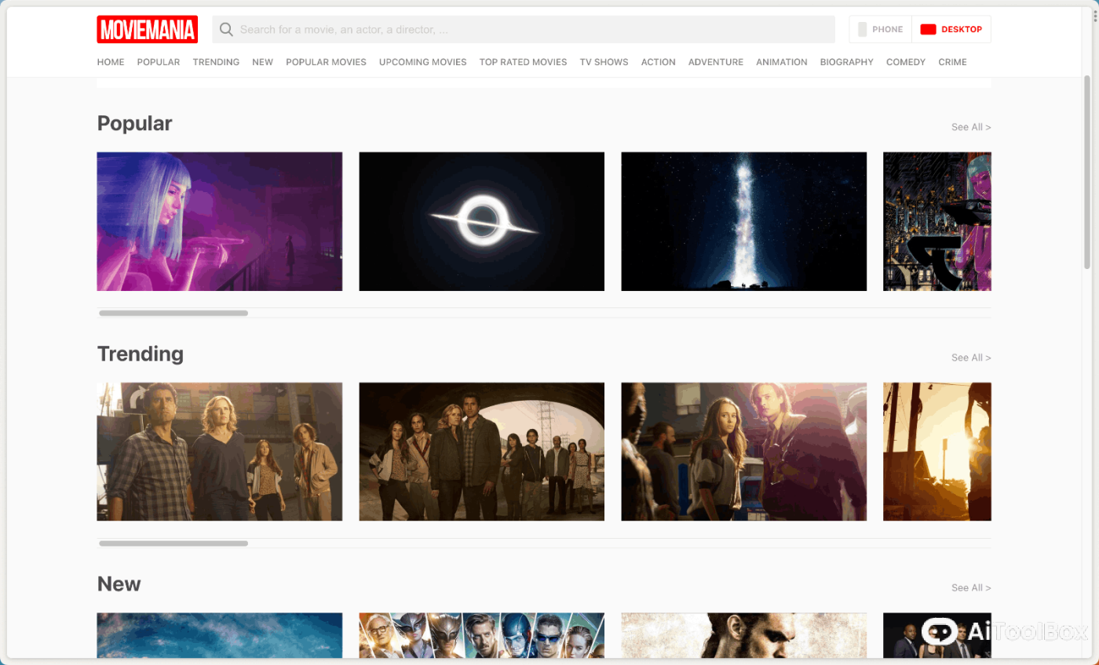Go to TV Shows category

coord(604,62)
